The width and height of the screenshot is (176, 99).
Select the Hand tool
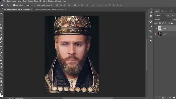pyautogui.click(x=1, y=81)
